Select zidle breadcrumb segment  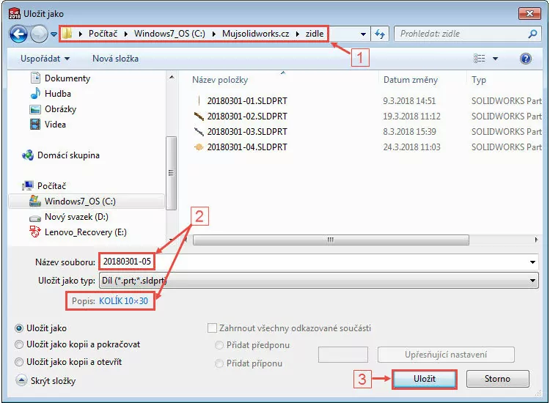[x=315, y=34]
